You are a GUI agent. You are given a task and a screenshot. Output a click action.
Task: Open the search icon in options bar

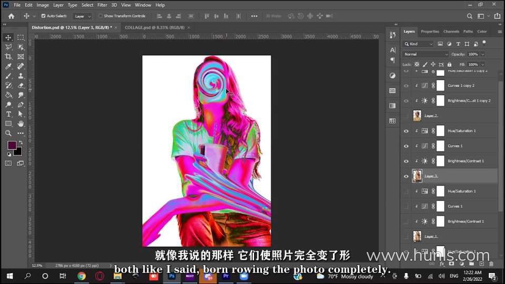coord(470,16)
